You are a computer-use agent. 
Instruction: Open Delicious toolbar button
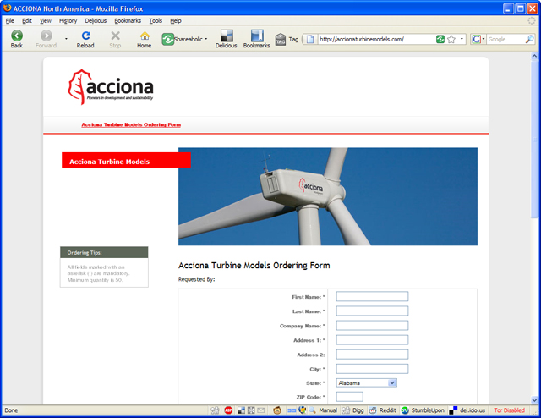[x=227, y=39]
